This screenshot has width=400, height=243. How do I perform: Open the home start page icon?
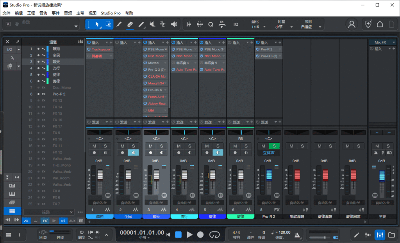pos(380,25)
